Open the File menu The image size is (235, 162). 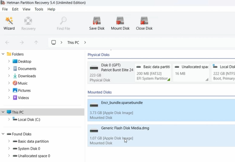(x=5, y=9)
